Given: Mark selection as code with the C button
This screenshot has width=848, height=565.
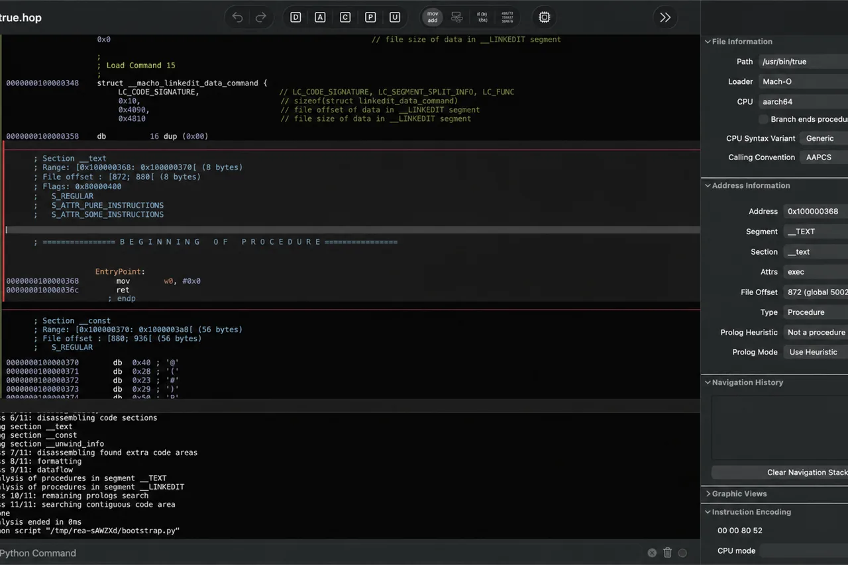Looking at the screenshot, I should 345,17.
